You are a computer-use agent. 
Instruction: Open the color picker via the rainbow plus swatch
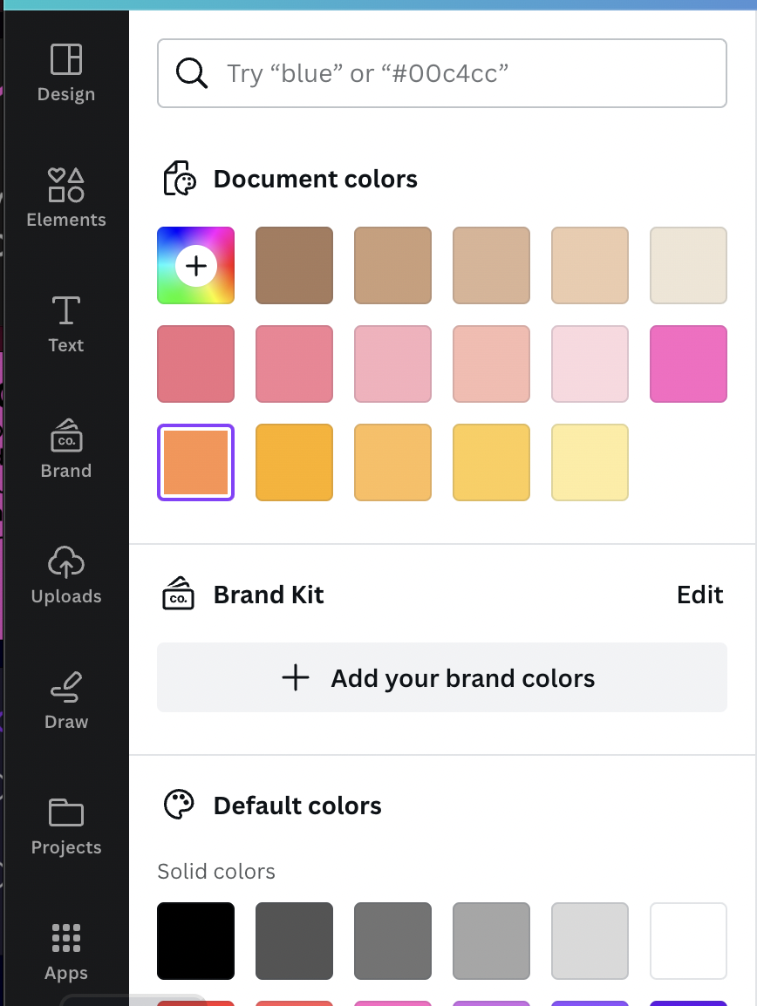pos(195,265)
